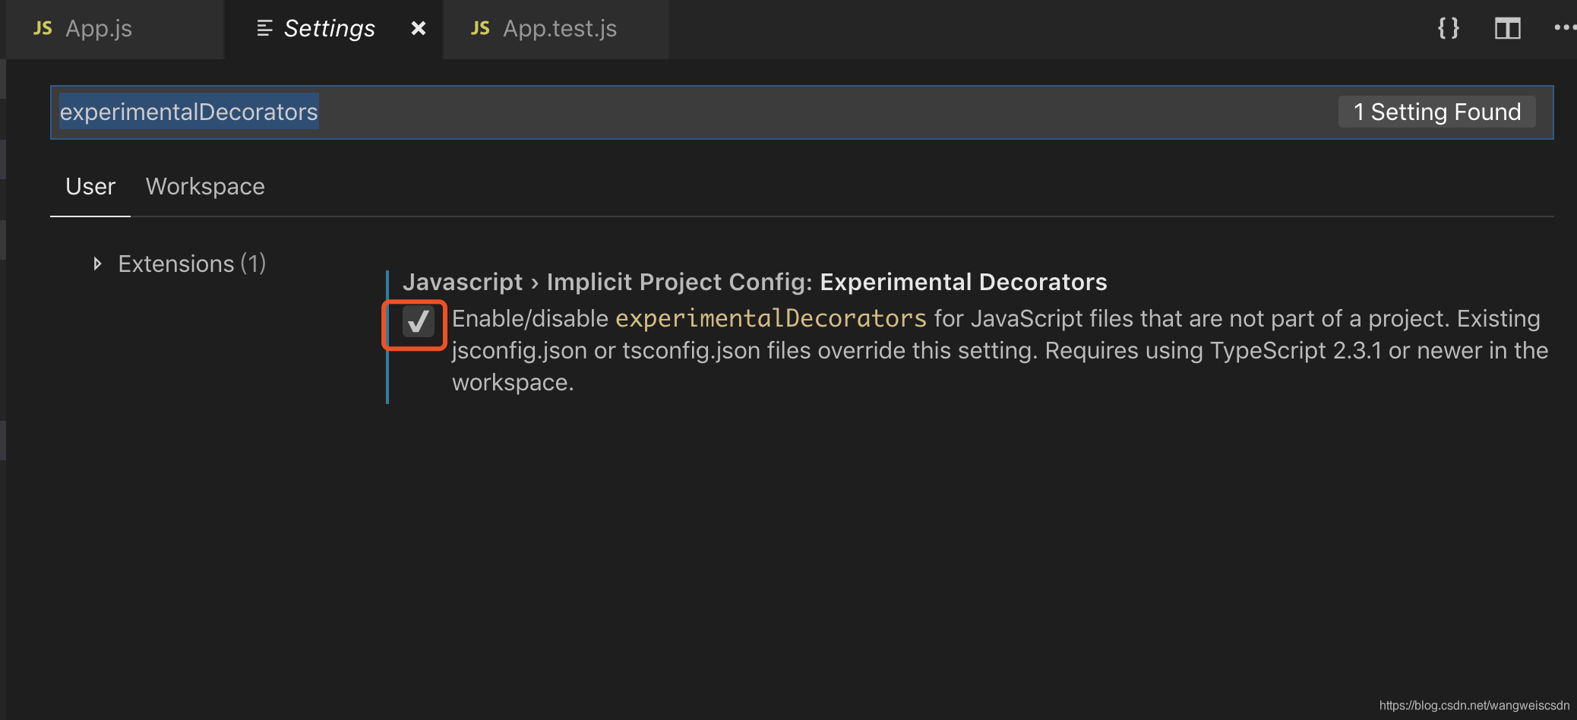Select the Extensions (1) tree item

[191, 264]
